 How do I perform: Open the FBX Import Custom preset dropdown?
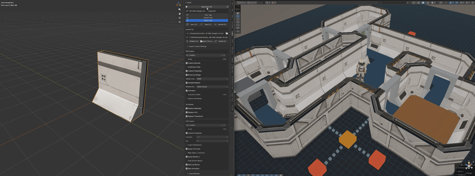(x=204, y=55)
